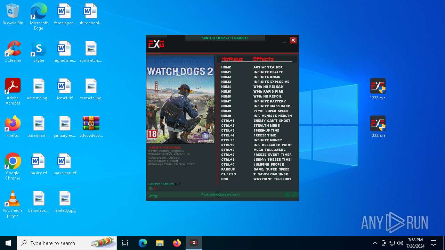Click the FREEZE EVENT TIMER entry
The width and height of the screenshot is (445, 250).
(273, 155)
